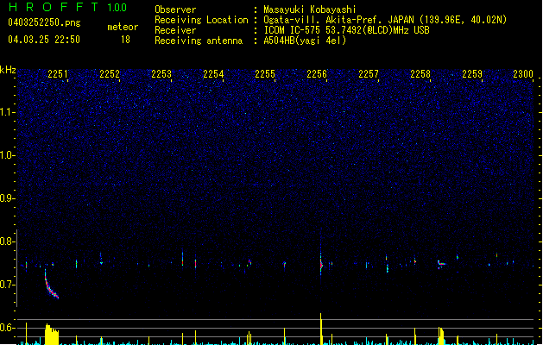
Task: Click the Receiving antenna field label
Action: pos(199,41)
